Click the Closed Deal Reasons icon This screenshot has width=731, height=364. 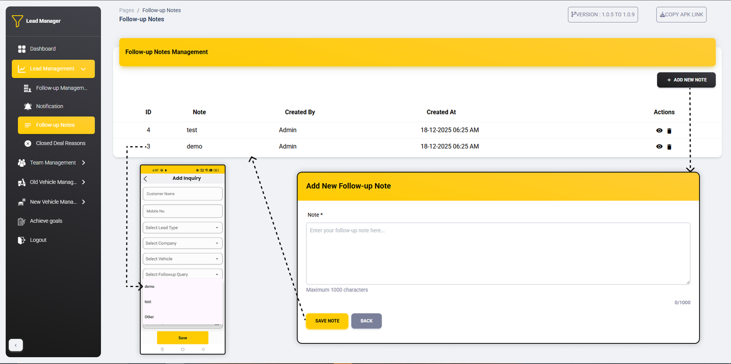pos(28,143)
